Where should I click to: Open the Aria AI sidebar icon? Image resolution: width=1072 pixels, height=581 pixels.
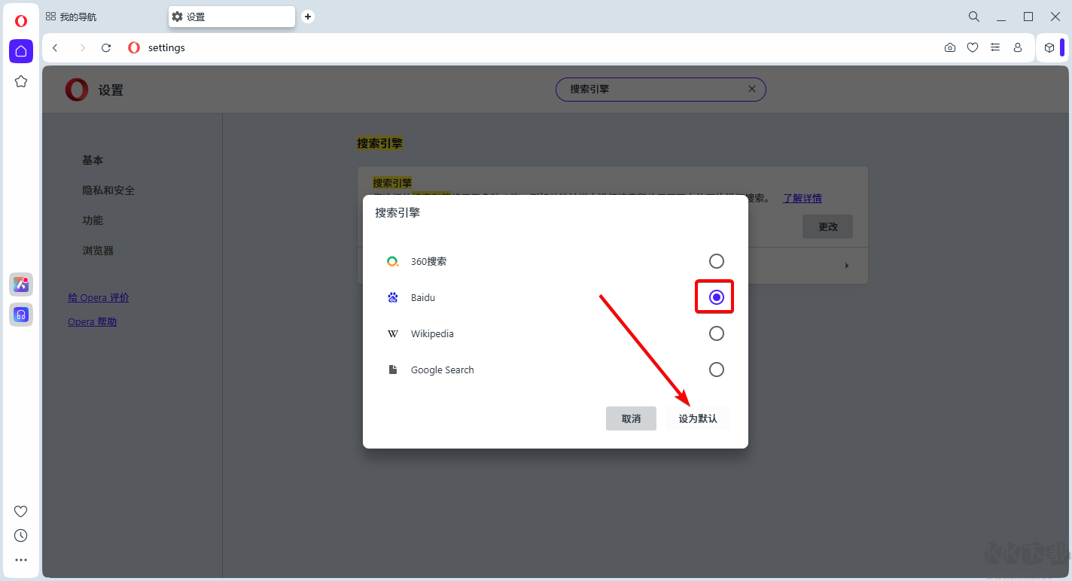point(20,284)
